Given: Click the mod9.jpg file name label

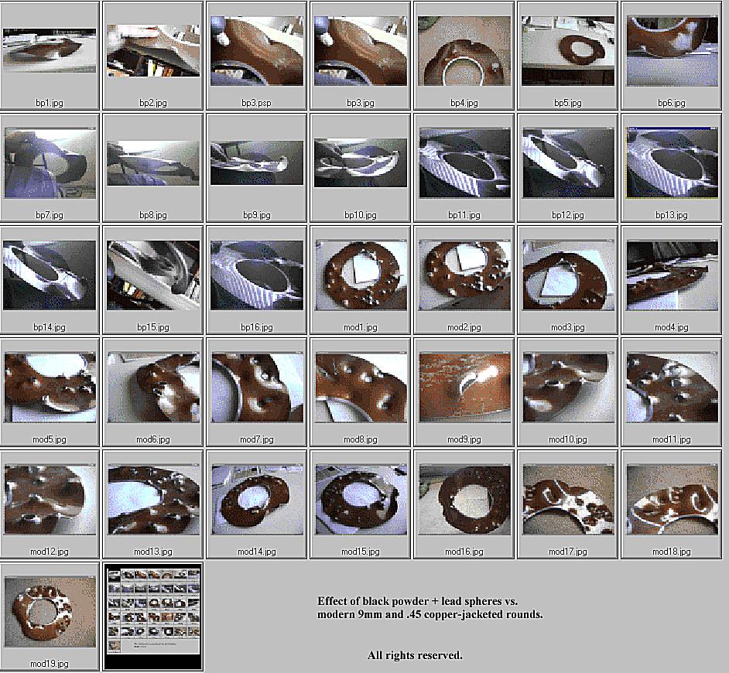Looking at the screenshot, I should point(464,439).
